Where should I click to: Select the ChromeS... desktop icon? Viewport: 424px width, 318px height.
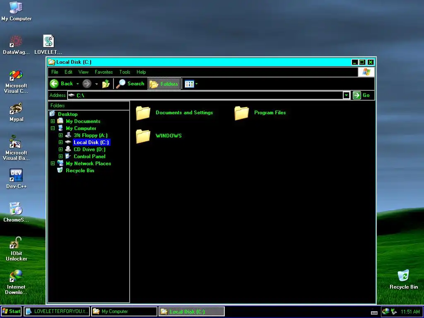(x=16, y=209)
